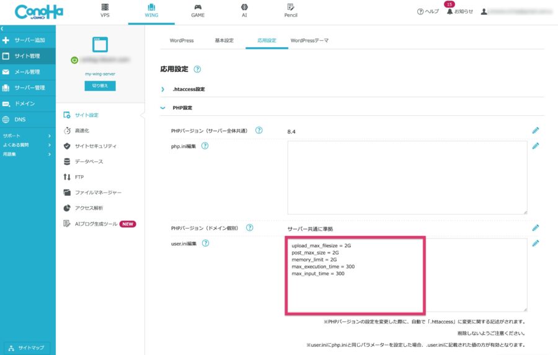Click help icon next to 応用設定 heading
The width and height of the screenshot is (558, 355).
197,69
